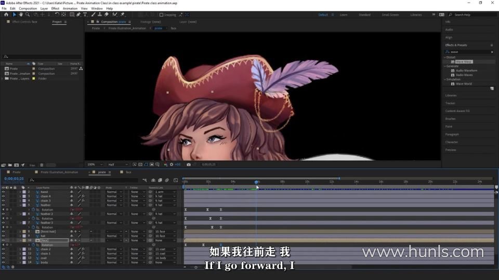
Task: Select the Zoom magnifier tool
Action: pyautogui.click(x=28, y=15)
